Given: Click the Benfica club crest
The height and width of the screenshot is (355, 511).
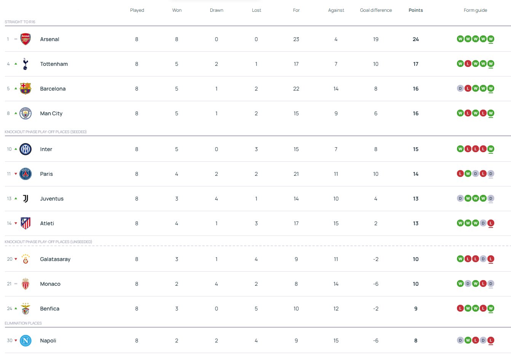Looking at the screenshot, I should (x=26, y=309).
